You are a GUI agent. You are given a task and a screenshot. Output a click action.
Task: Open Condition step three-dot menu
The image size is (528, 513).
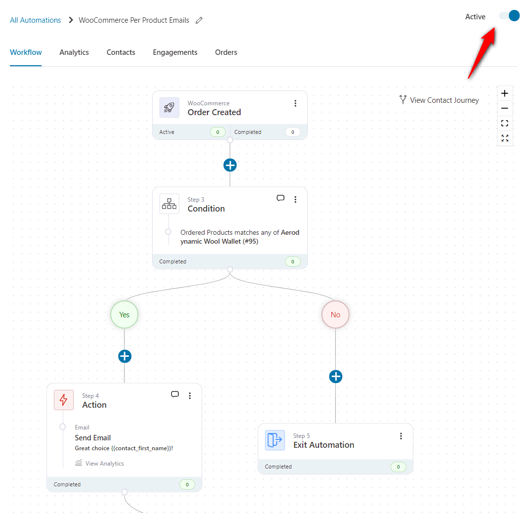pyautogui.click(x=295, y=200)
